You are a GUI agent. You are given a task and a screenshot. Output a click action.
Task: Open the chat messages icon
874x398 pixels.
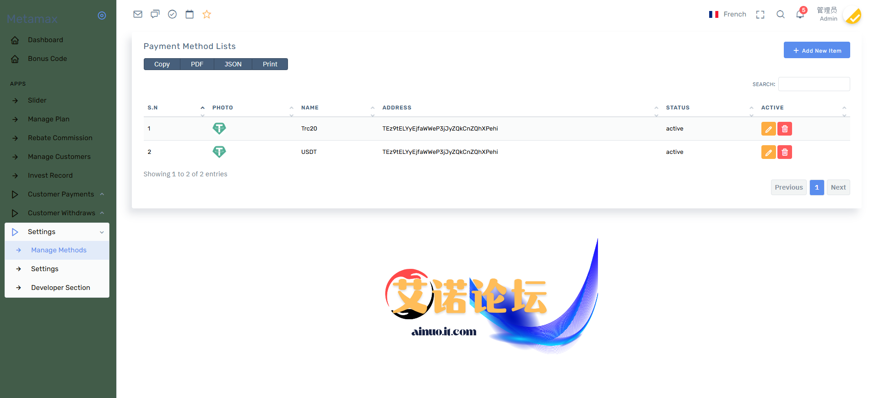point(155,14)
